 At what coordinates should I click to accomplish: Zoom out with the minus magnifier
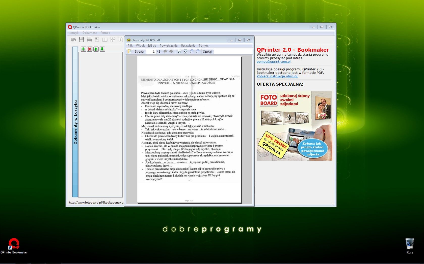192,51
